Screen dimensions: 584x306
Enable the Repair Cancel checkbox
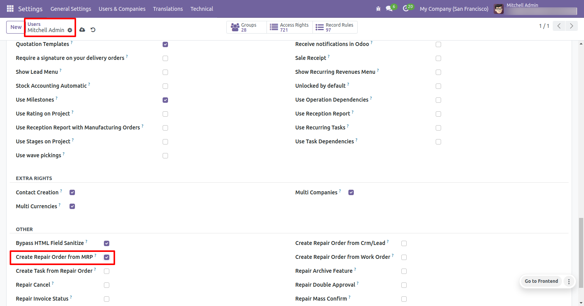[x=107, y=285]
